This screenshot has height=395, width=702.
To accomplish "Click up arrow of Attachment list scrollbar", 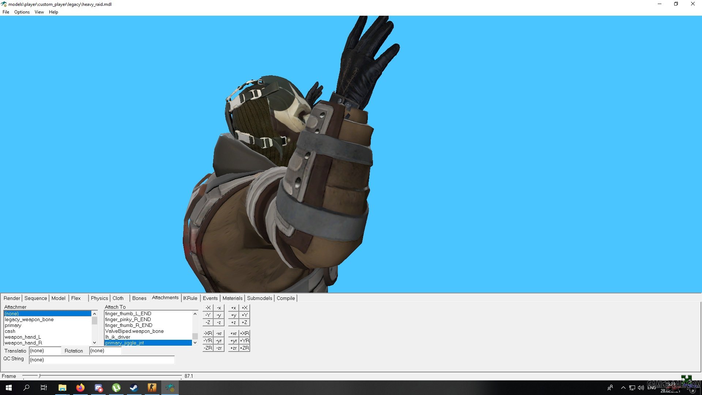I will [x=94, y=314].
